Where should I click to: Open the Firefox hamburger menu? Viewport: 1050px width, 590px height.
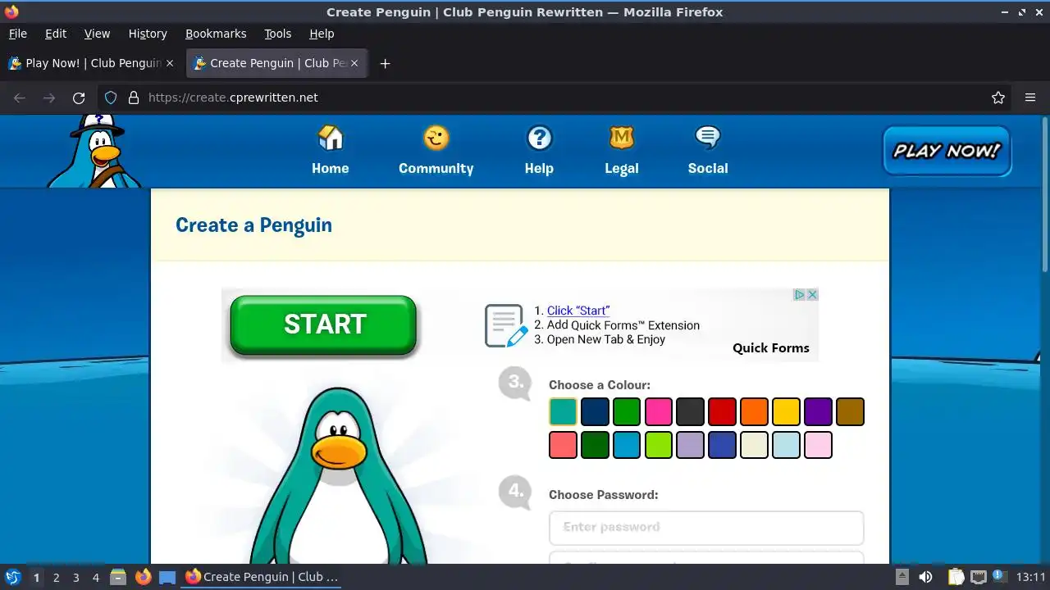[1030, 98]
